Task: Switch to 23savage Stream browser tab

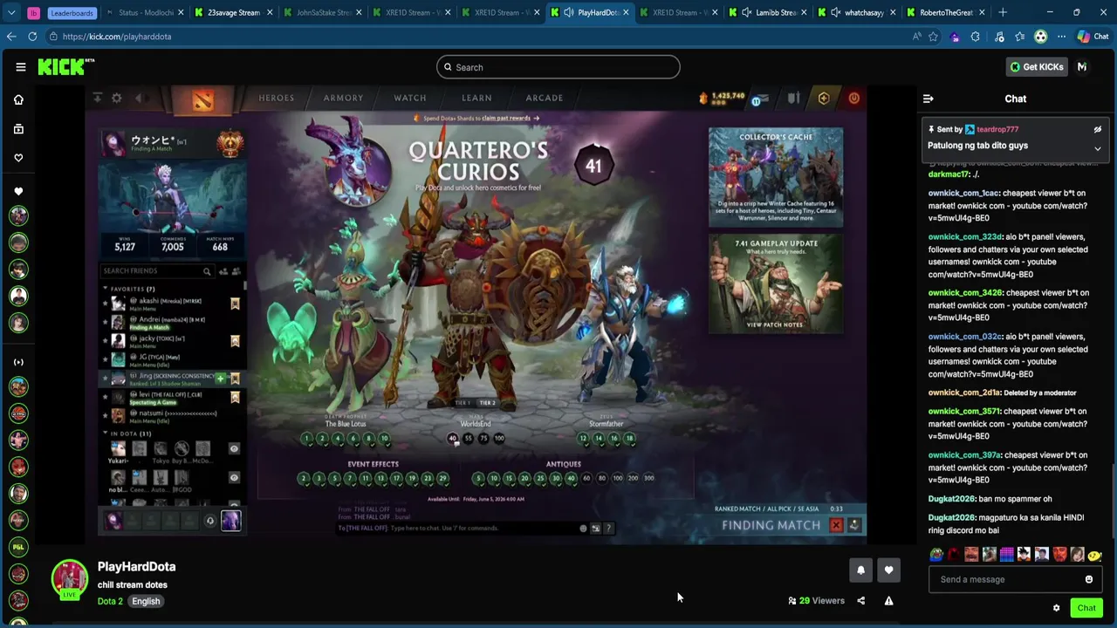Action: pyautogui.click(x=233, y=12)
